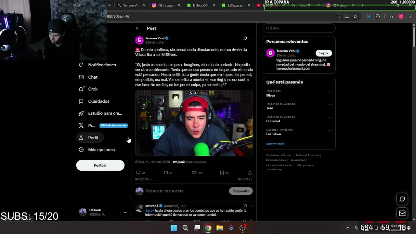Open the Perfil person icon
The image size is (416, 234).
(81, 137)
